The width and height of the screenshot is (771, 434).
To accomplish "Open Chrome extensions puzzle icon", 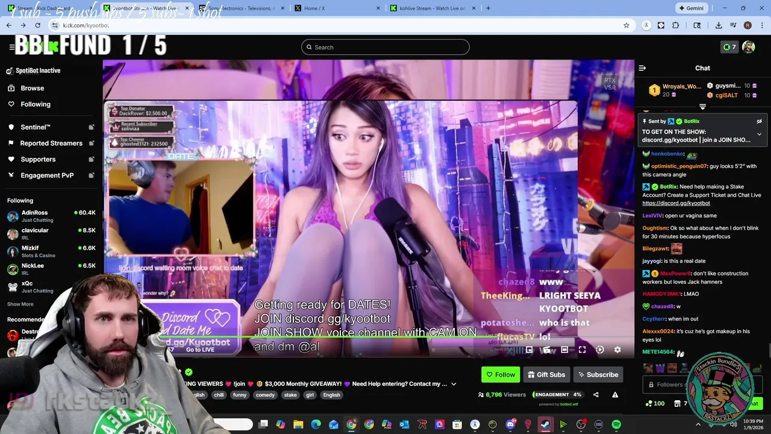I will [x=675, y=25].
